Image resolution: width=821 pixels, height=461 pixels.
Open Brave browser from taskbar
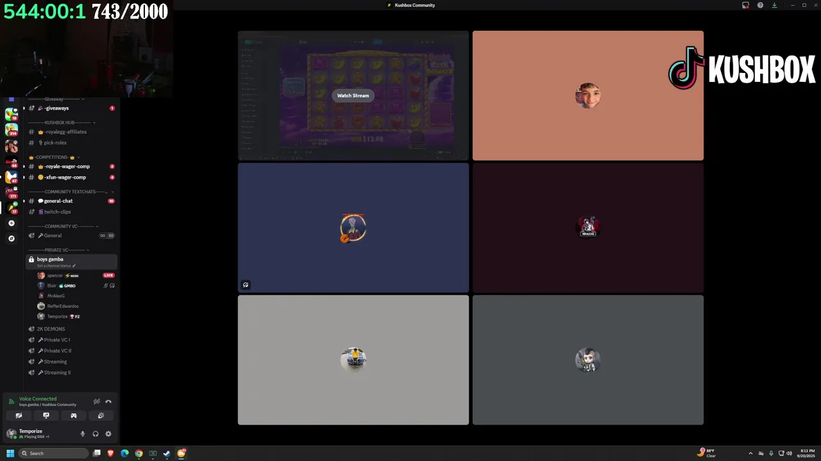111,453
